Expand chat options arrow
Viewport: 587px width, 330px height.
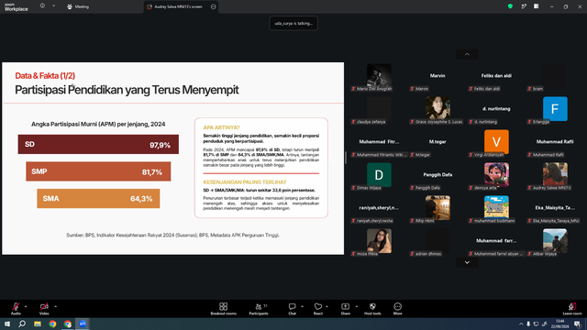coord(302,306)
